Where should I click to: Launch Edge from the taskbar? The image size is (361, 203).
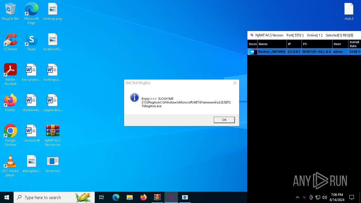[116, 197]
